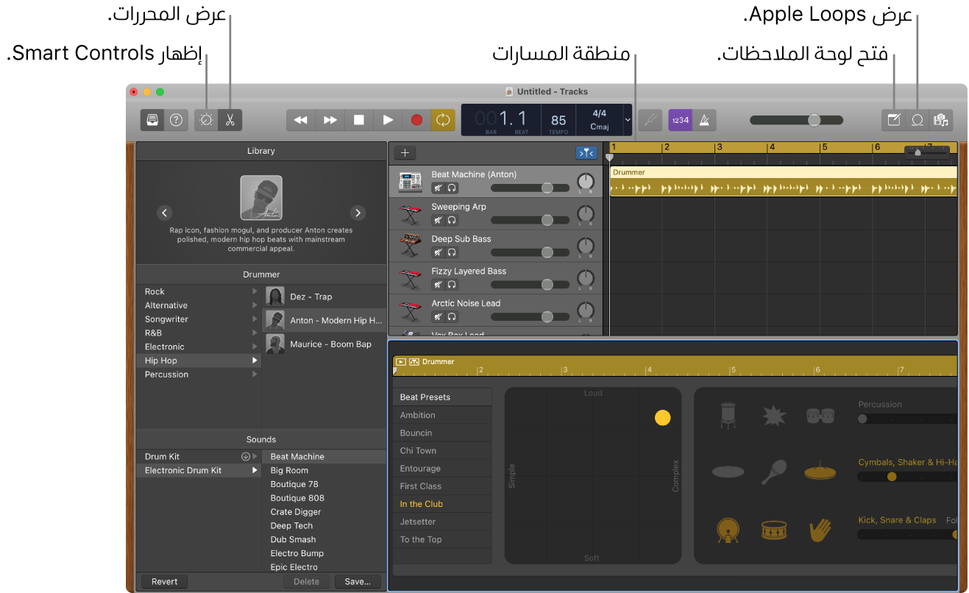
Task: Click the Save... button
Action: [358, 581]
